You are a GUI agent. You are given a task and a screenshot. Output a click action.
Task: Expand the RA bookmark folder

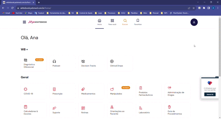coord(71,13)
